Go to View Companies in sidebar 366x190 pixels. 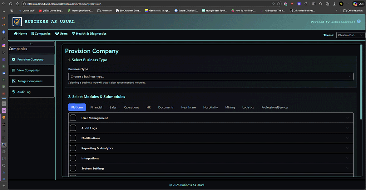(29, 70)
